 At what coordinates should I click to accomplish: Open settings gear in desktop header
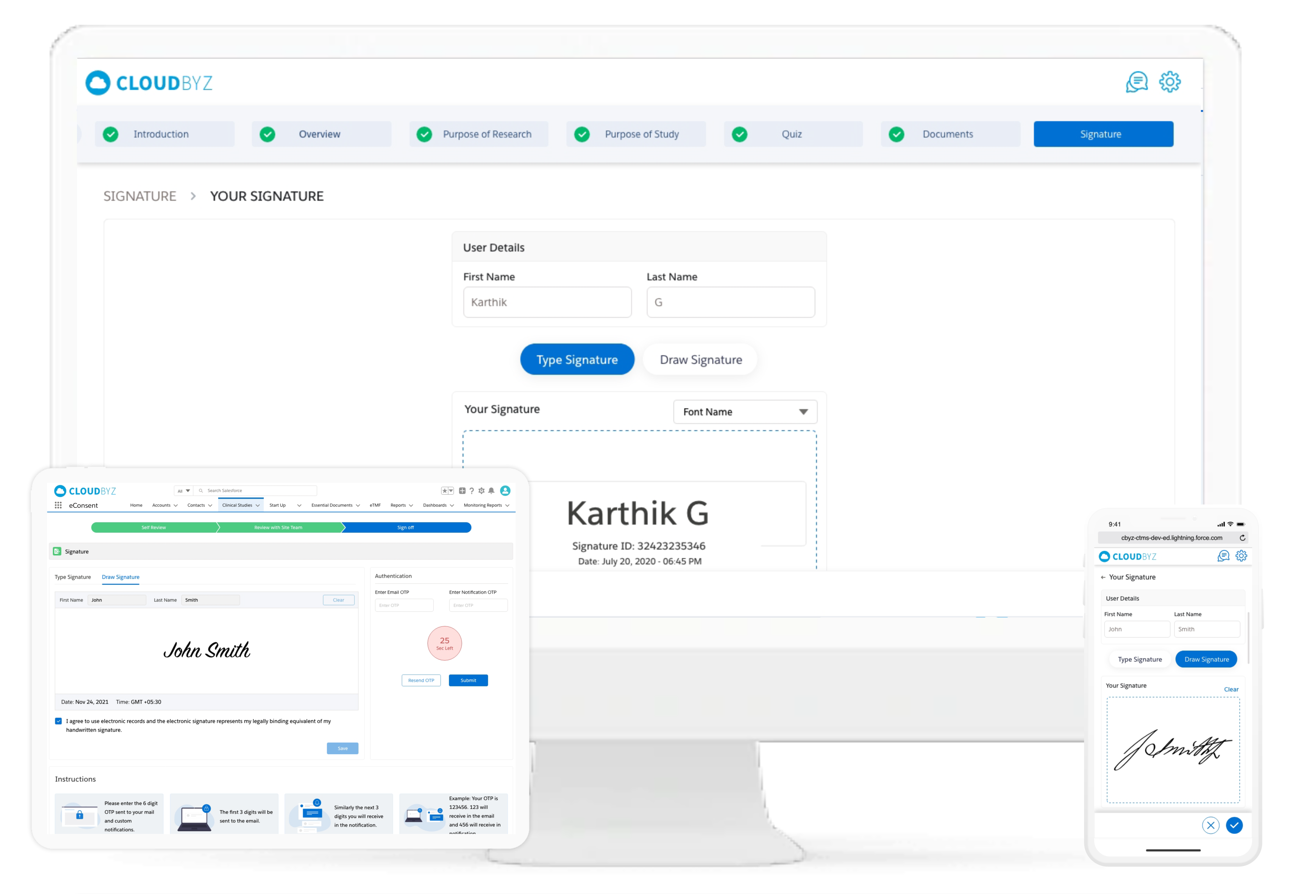(x=1169, y=82)
